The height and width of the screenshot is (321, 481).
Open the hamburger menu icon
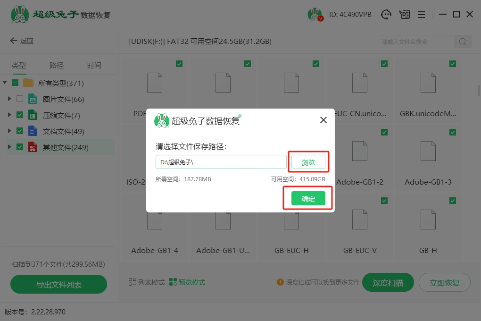coord(421,15)
